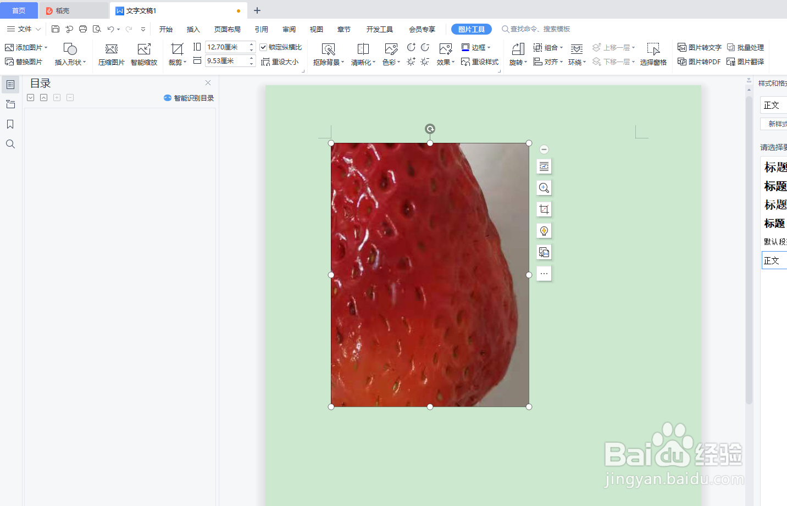
Task: Click the Save icon in quick toolbar
Action: click(x=56, y=29)
